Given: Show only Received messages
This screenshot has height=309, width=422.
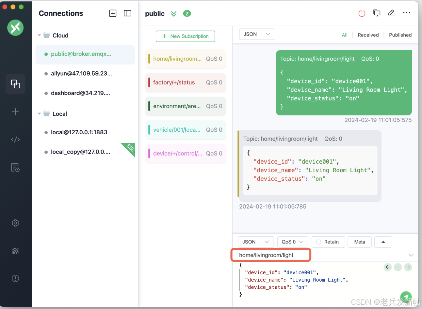Looking at the screenshot, I should point(368,35).
